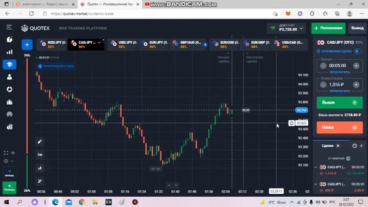Click the browser Back button
The image size is (368, 207).
click(x=7, y=14)
